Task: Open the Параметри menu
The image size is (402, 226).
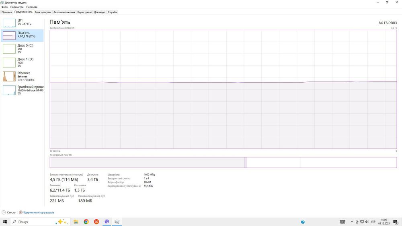Action: coord(17,7)
